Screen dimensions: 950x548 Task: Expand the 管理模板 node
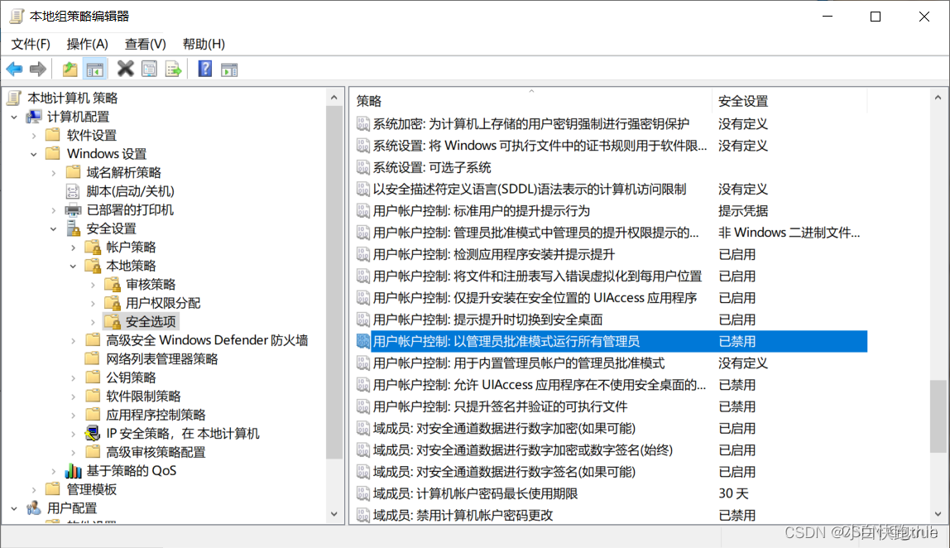point(33,490)
